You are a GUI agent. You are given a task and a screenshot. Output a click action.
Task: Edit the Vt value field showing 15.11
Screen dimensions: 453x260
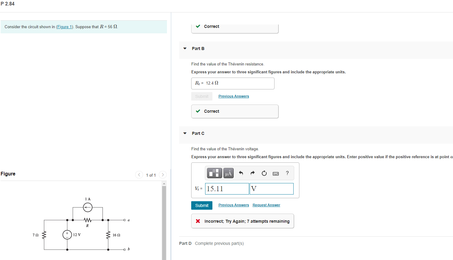pyautogui.click(x=227, y=189)
